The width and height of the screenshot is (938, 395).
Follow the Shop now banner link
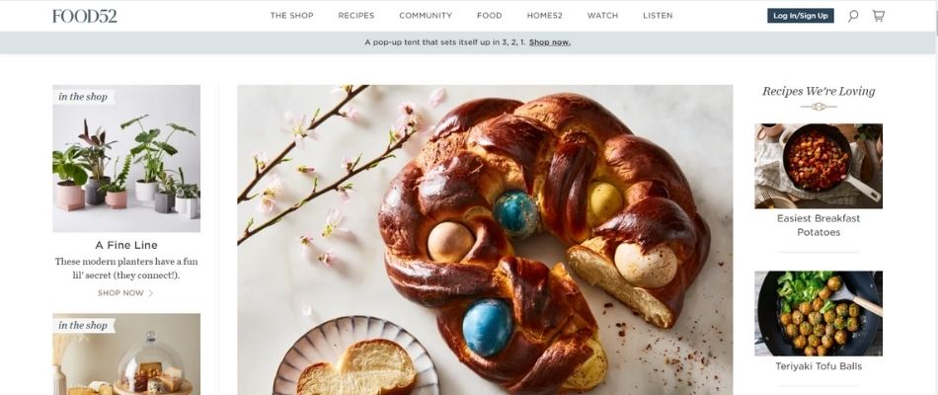[550, 42]
